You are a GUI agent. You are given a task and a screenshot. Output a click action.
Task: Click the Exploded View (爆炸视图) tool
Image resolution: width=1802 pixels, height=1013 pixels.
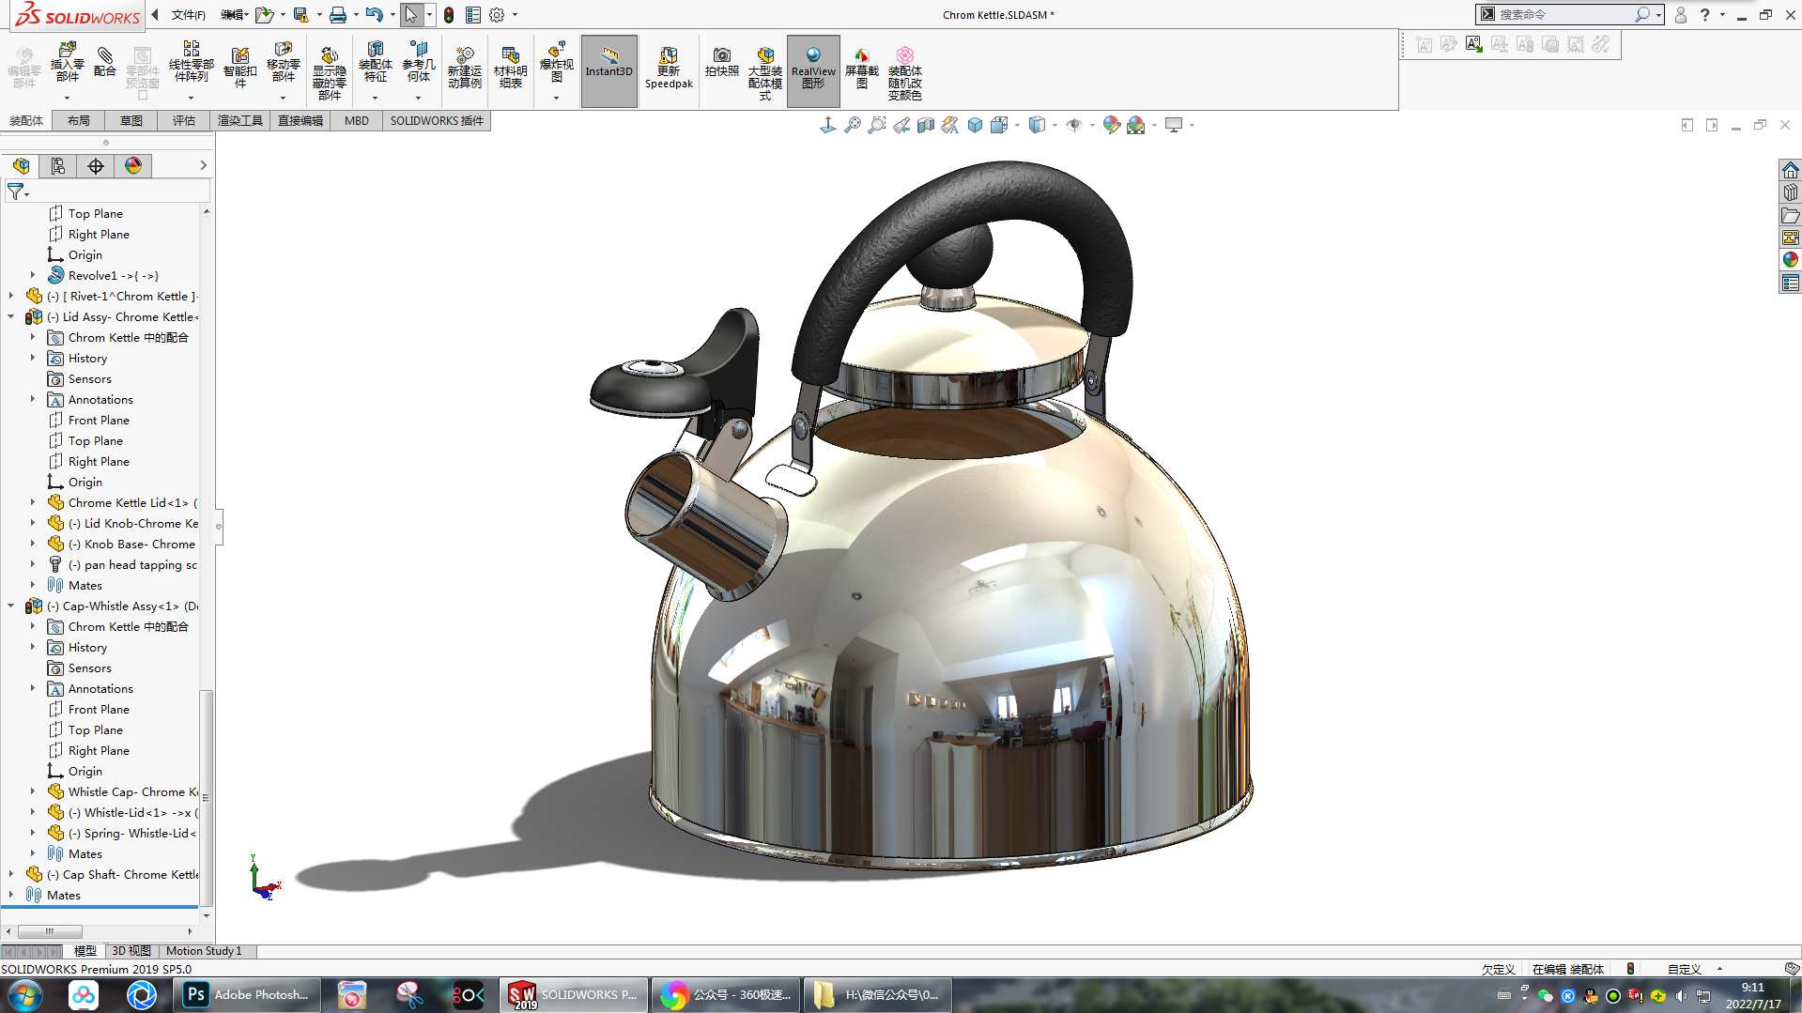[x=556, y=62]
